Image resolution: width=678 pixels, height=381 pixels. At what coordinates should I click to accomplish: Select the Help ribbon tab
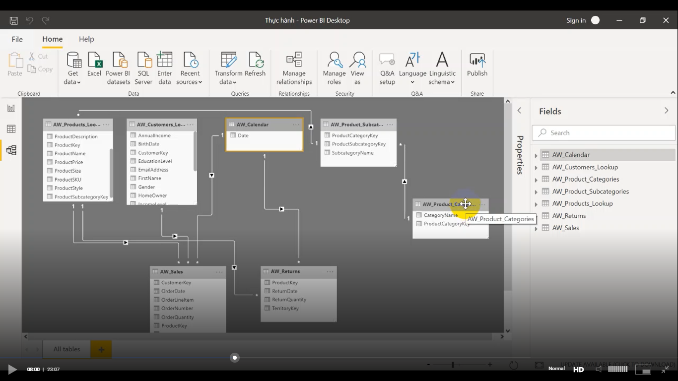[86, 39]
